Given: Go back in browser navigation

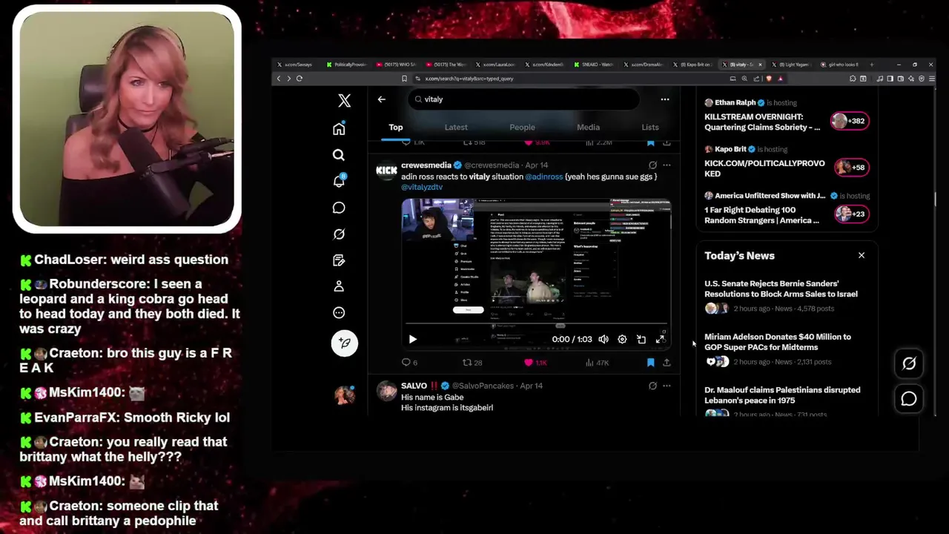Looking at the screenshot, I should tap(279, 79).
